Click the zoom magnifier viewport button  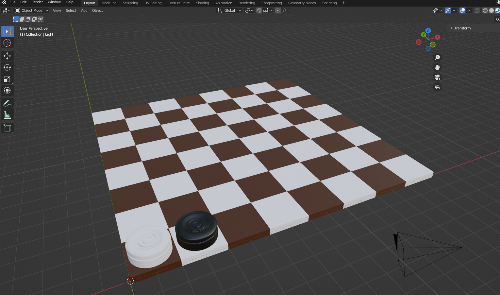tap(437, 58)
